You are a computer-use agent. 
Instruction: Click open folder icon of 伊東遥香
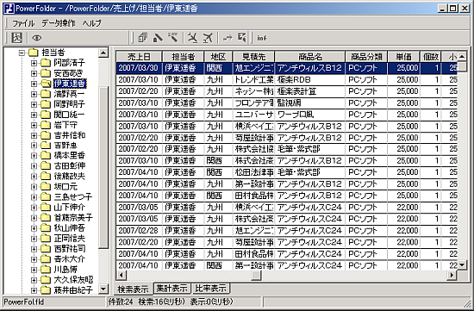click(46, 84)
